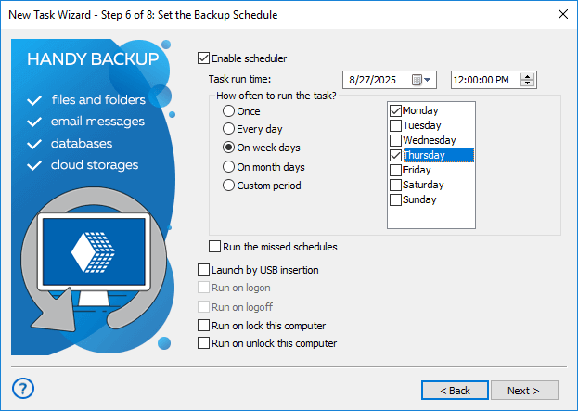Uncheck Monday in the weekday list
Screen dimensions: 578x411
tap(396, 110)
